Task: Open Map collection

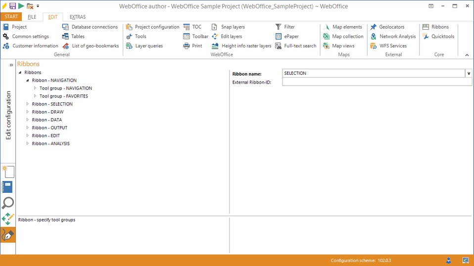Action: 343,36
